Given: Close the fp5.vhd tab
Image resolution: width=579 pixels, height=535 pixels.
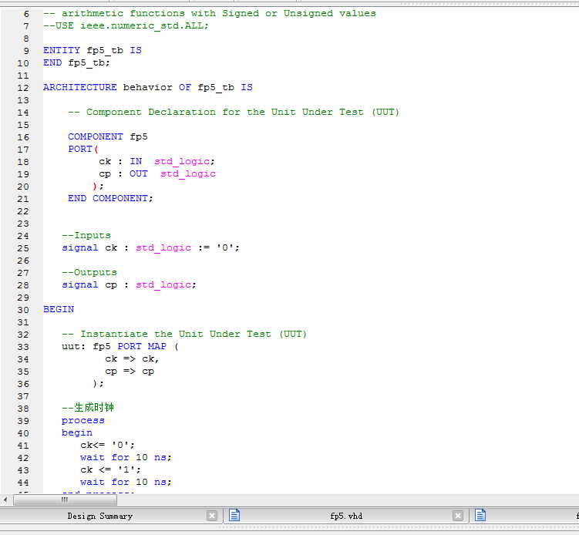Looking at the screenshot, I should (x=458, y=516).
